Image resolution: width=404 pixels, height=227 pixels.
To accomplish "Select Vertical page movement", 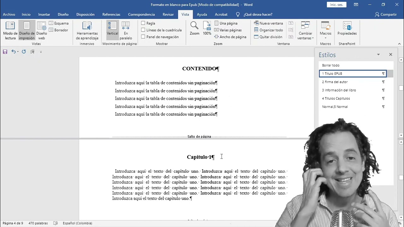I will (112, 31).
